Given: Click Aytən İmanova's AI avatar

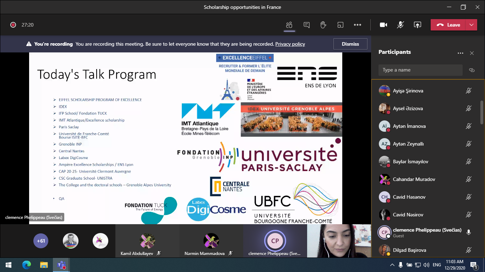Looking at the screenshot, I should (385, 126).
